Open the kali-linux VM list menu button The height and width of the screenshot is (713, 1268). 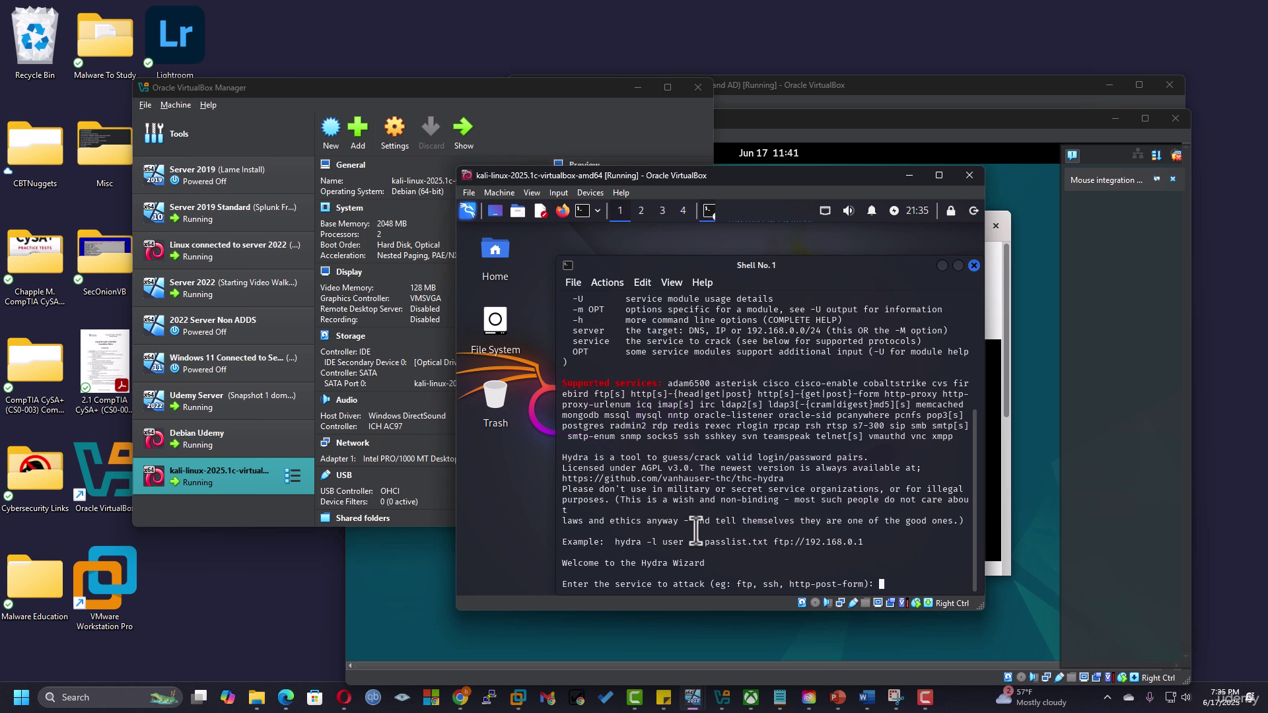(x=293, y=475)
